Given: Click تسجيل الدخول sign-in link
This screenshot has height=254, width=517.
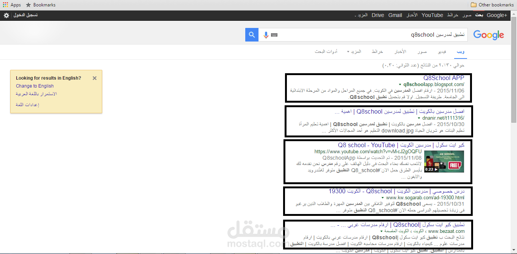Looking at the screenshot, I should [25, 15].
